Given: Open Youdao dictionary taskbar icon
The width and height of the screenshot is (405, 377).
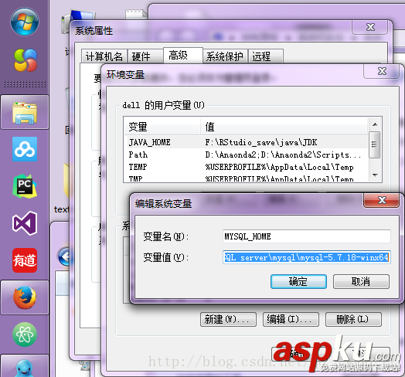Looking at the screenshot, I should pos(25,260).
